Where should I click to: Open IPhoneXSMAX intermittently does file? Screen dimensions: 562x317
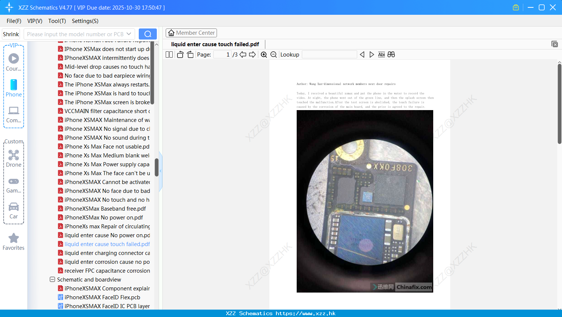click(x=104, y=58)
